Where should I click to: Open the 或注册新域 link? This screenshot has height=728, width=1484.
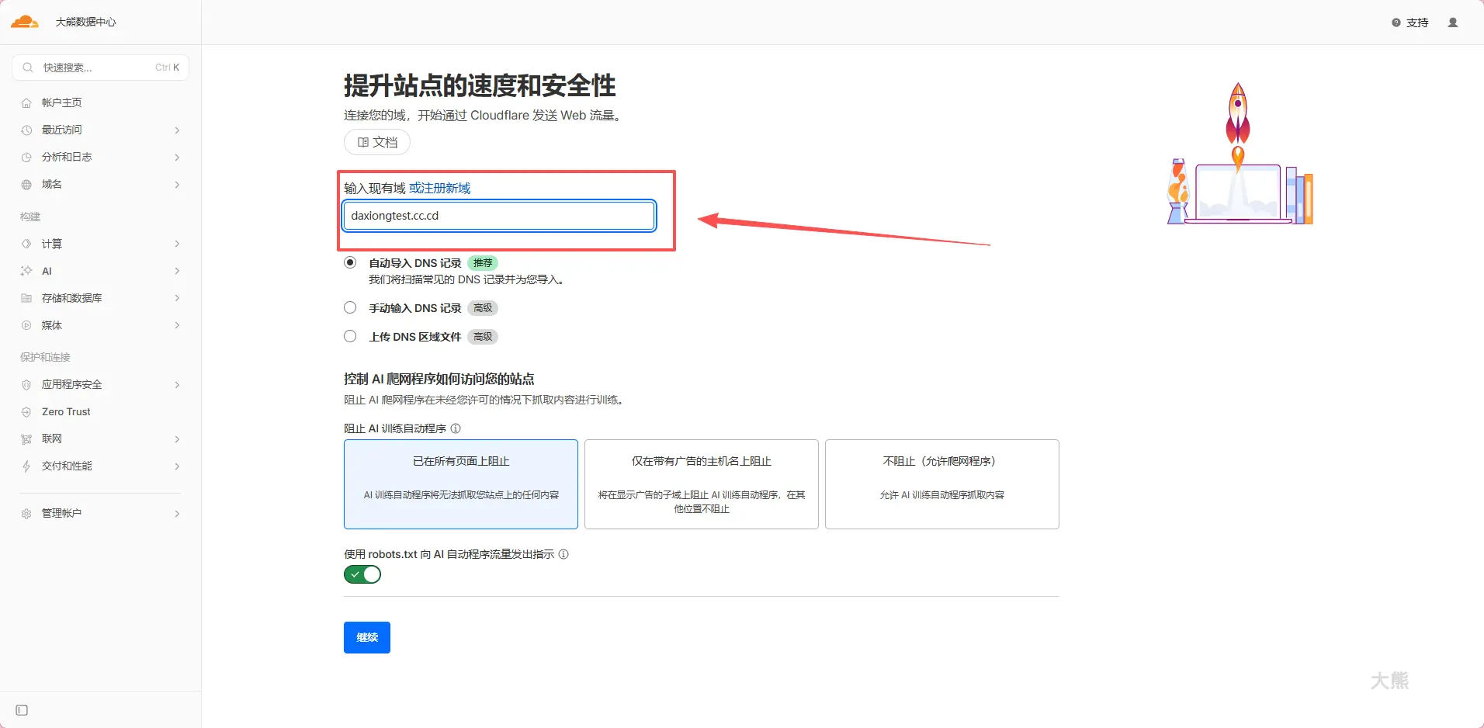[x=439, y=187]
